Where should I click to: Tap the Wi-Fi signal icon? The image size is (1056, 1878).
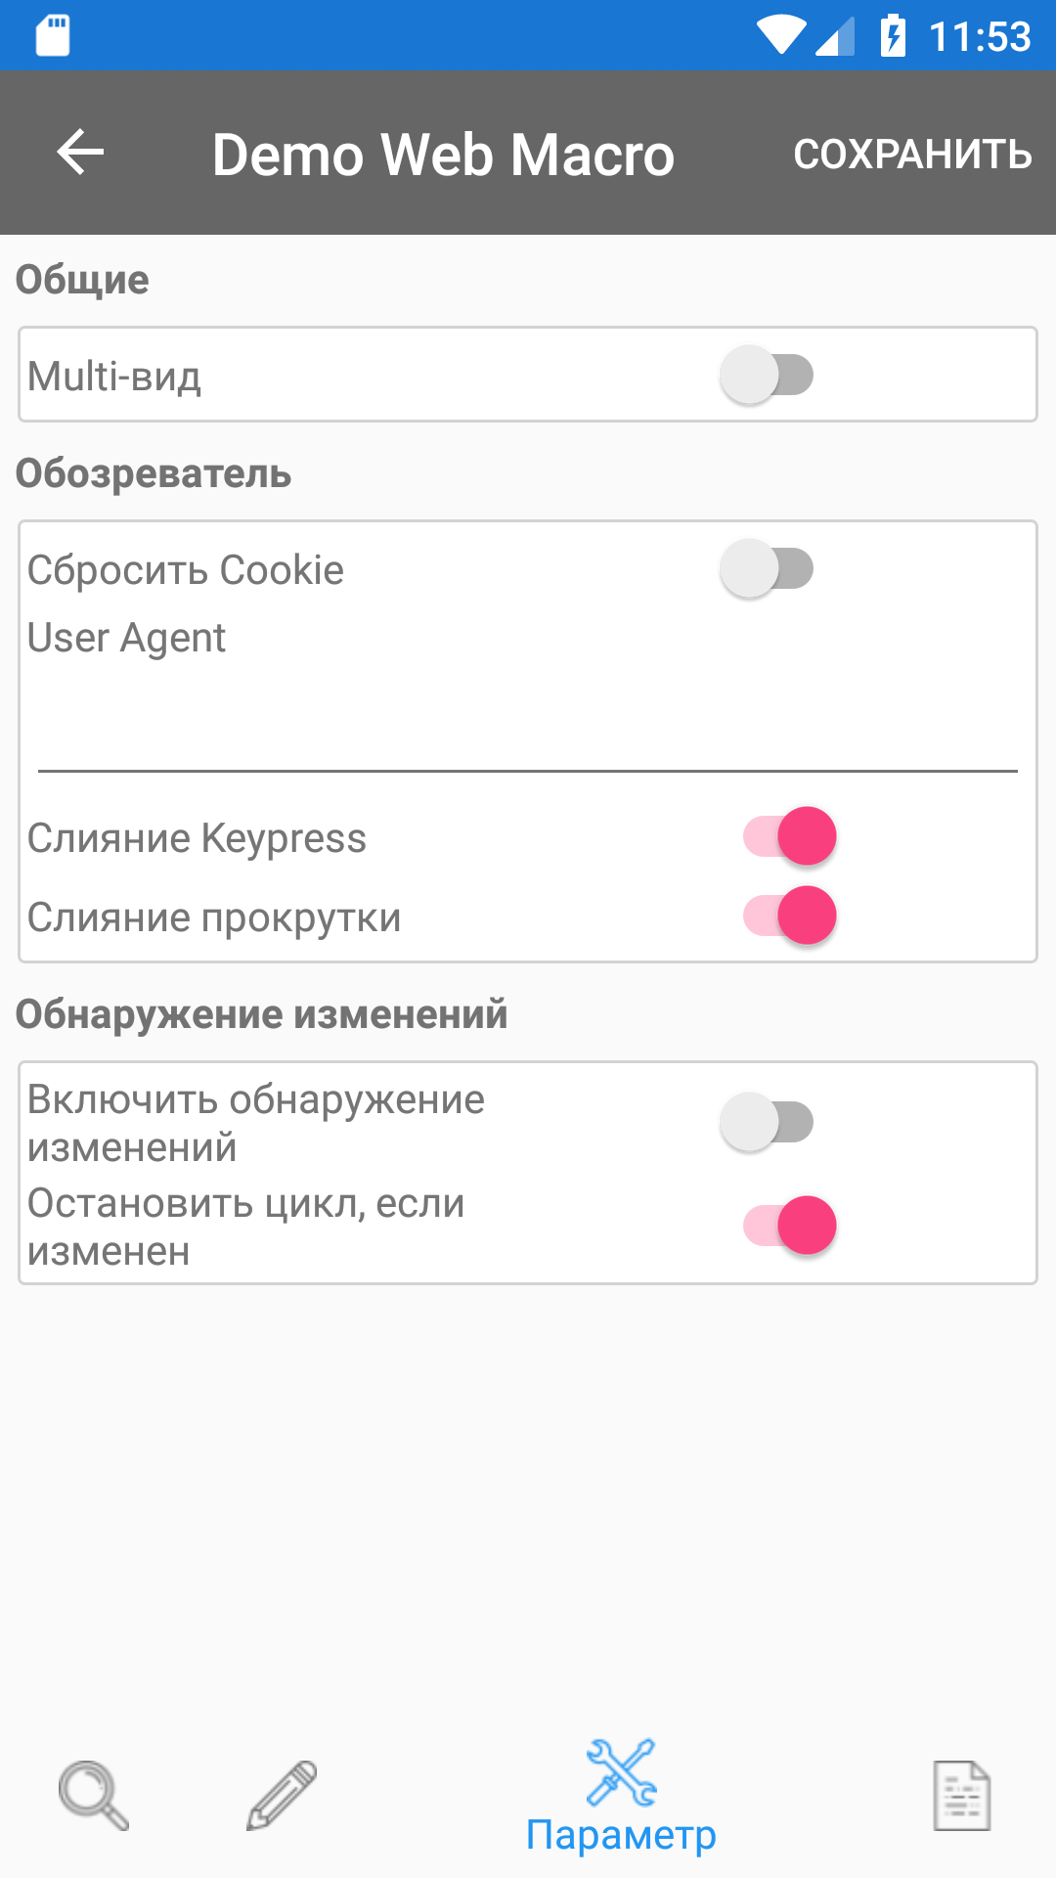781,36
